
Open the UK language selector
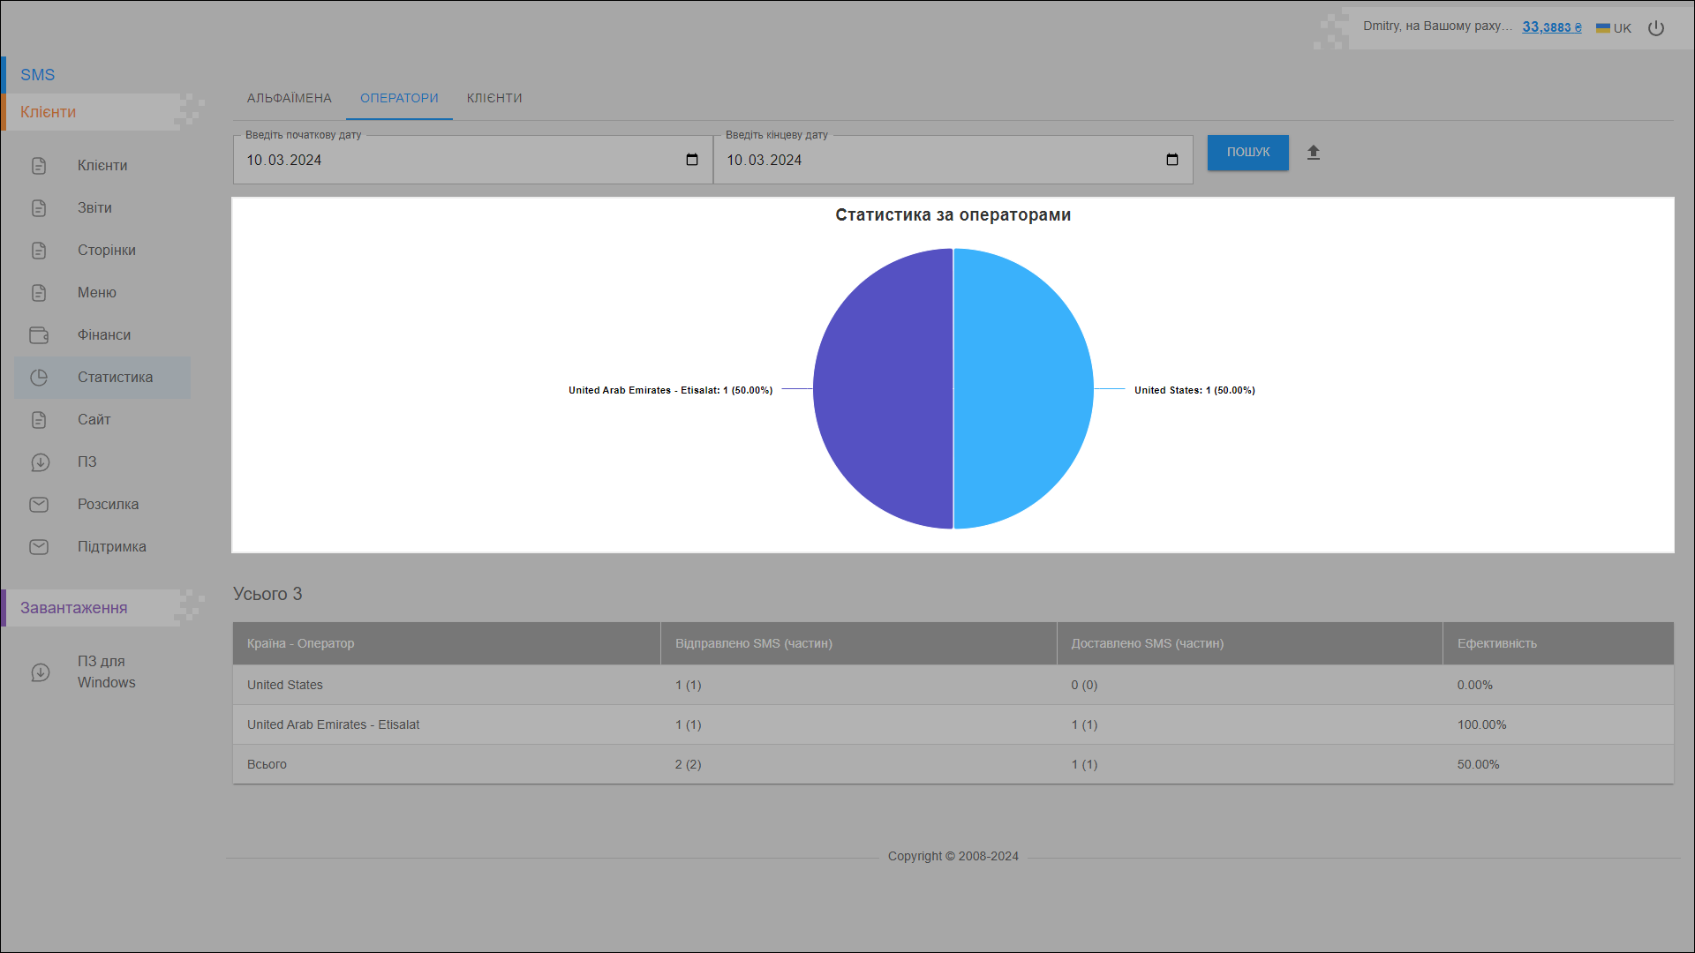coord(1614,28)
